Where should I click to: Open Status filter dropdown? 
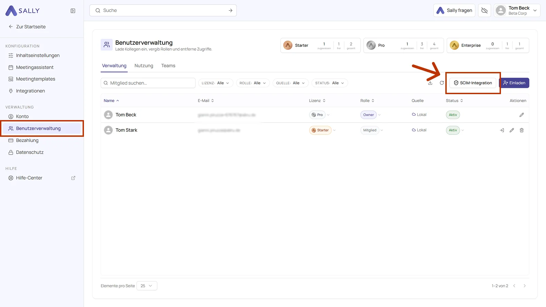(330, 83)
